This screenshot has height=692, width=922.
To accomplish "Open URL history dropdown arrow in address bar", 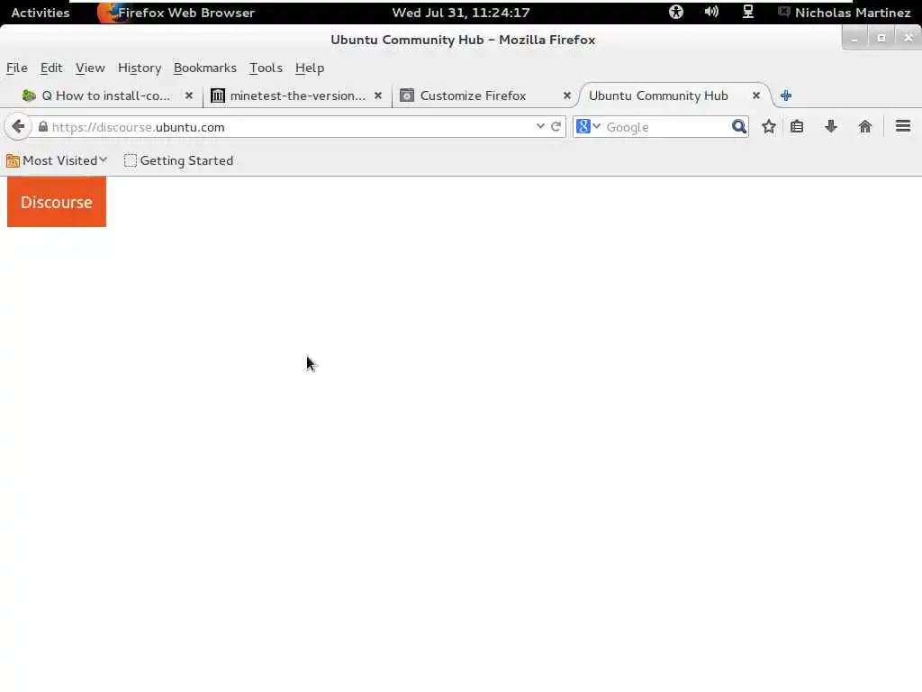I will (540, 126).
